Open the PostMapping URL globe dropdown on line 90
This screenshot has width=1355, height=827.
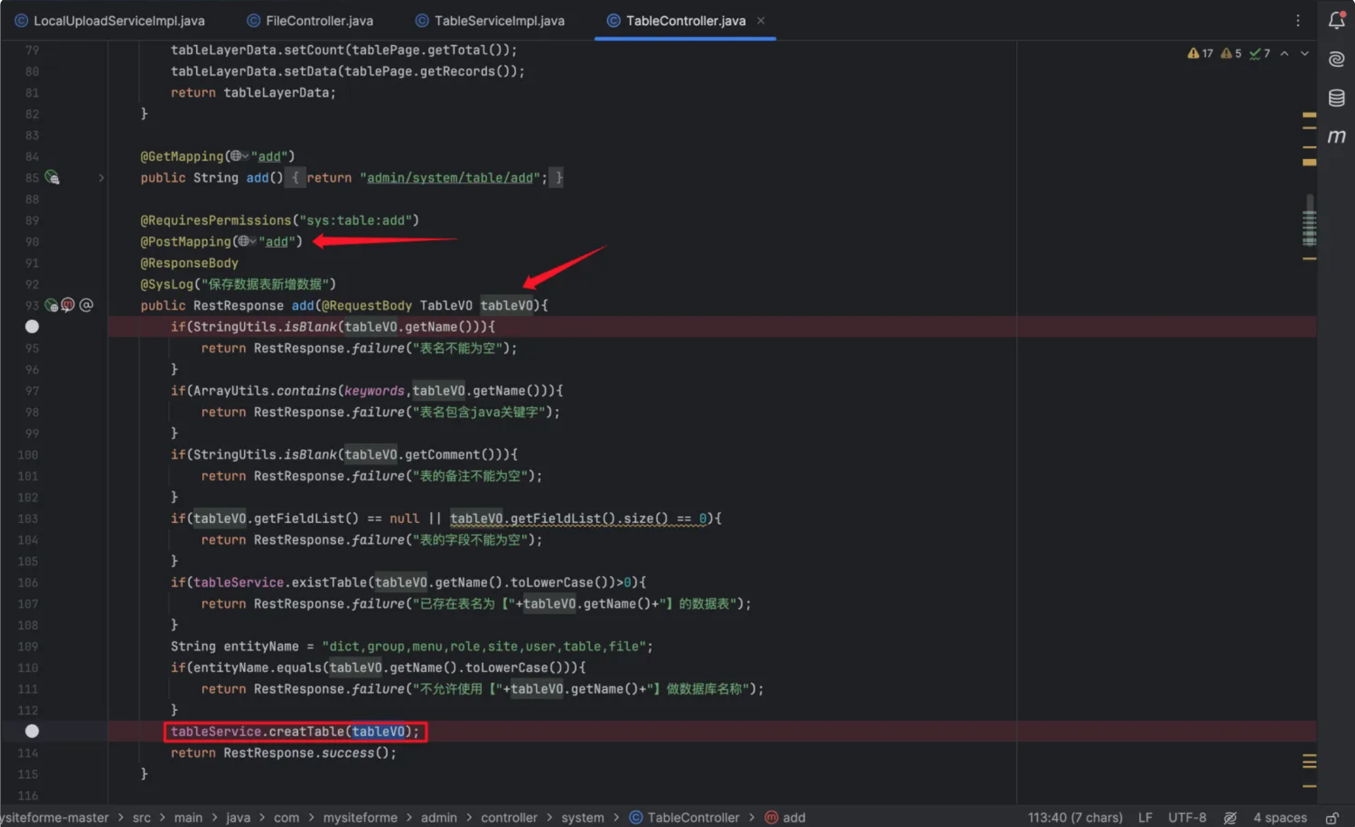point(247,242)
